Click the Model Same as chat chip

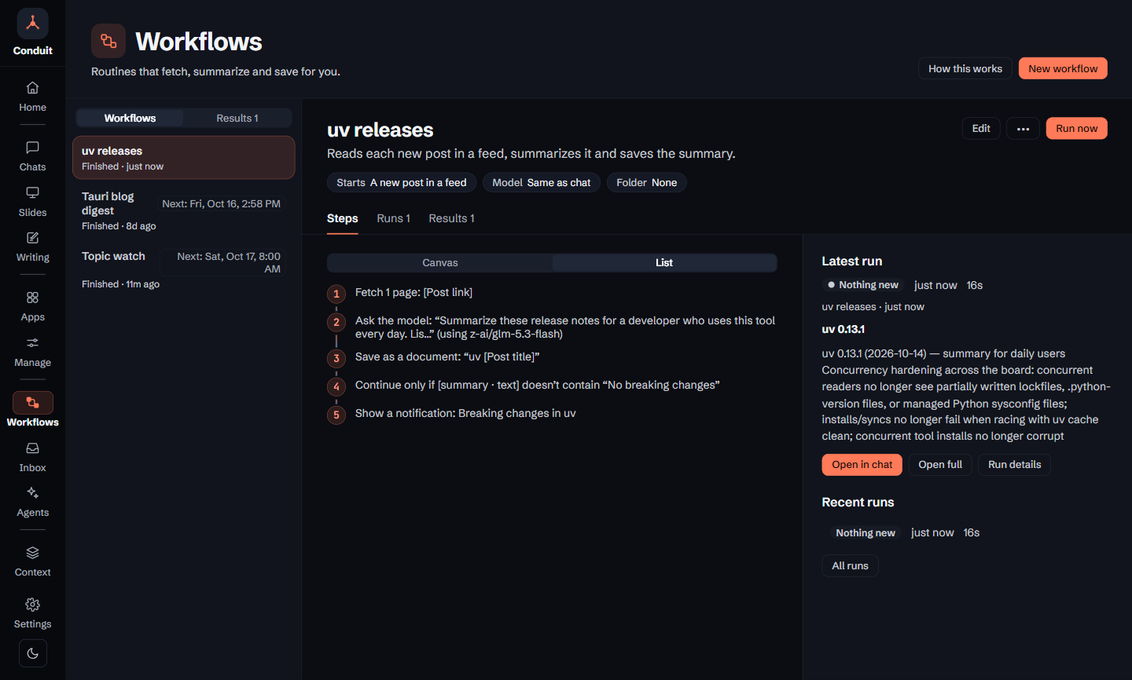coord(542,183)
